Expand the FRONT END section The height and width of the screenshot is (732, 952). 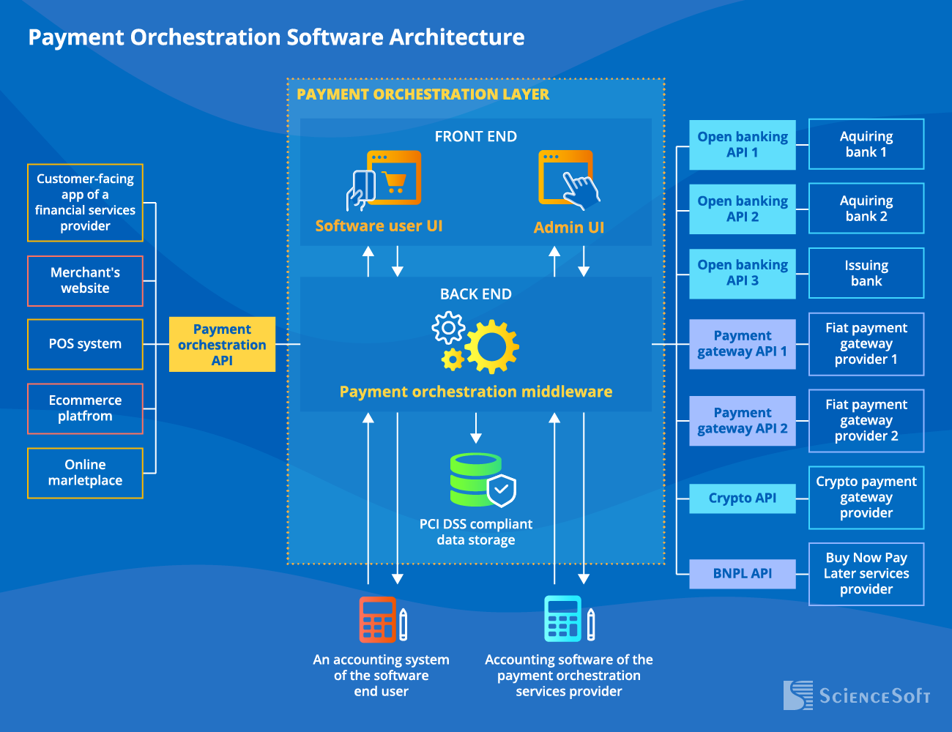pos(475,136)
